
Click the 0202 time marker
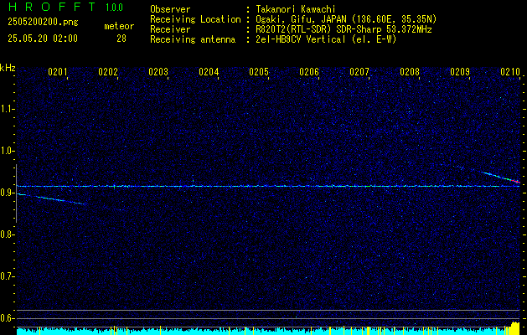[x=108, y=71]
